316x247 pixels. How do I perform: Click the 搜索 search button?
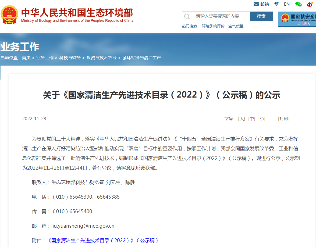click(261, 16)
